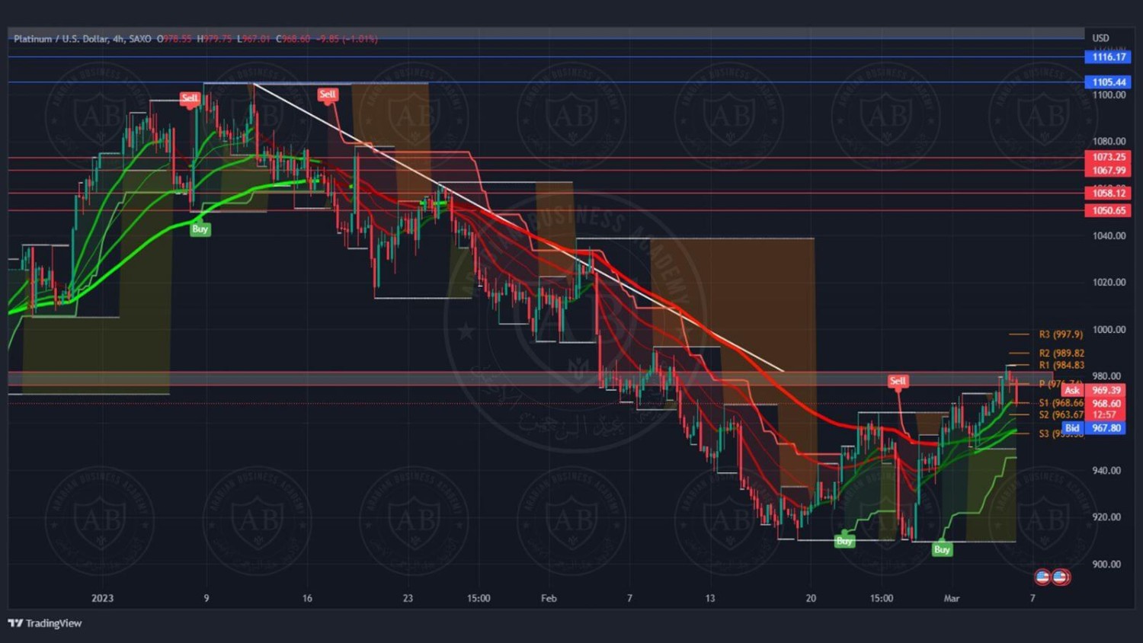The image size is (1143, 643).
Task: Click the TradingView logo
Action: [x=45, y=623]
